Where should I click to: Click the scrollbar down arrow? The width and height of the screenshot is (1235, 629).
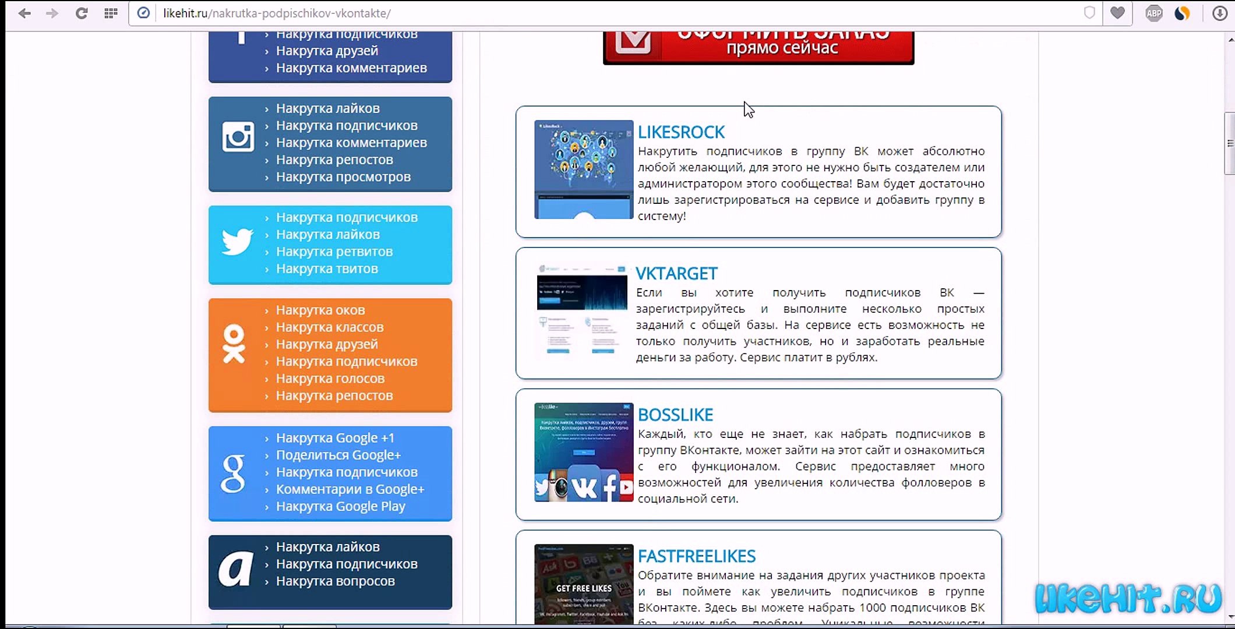(1230, 617)
